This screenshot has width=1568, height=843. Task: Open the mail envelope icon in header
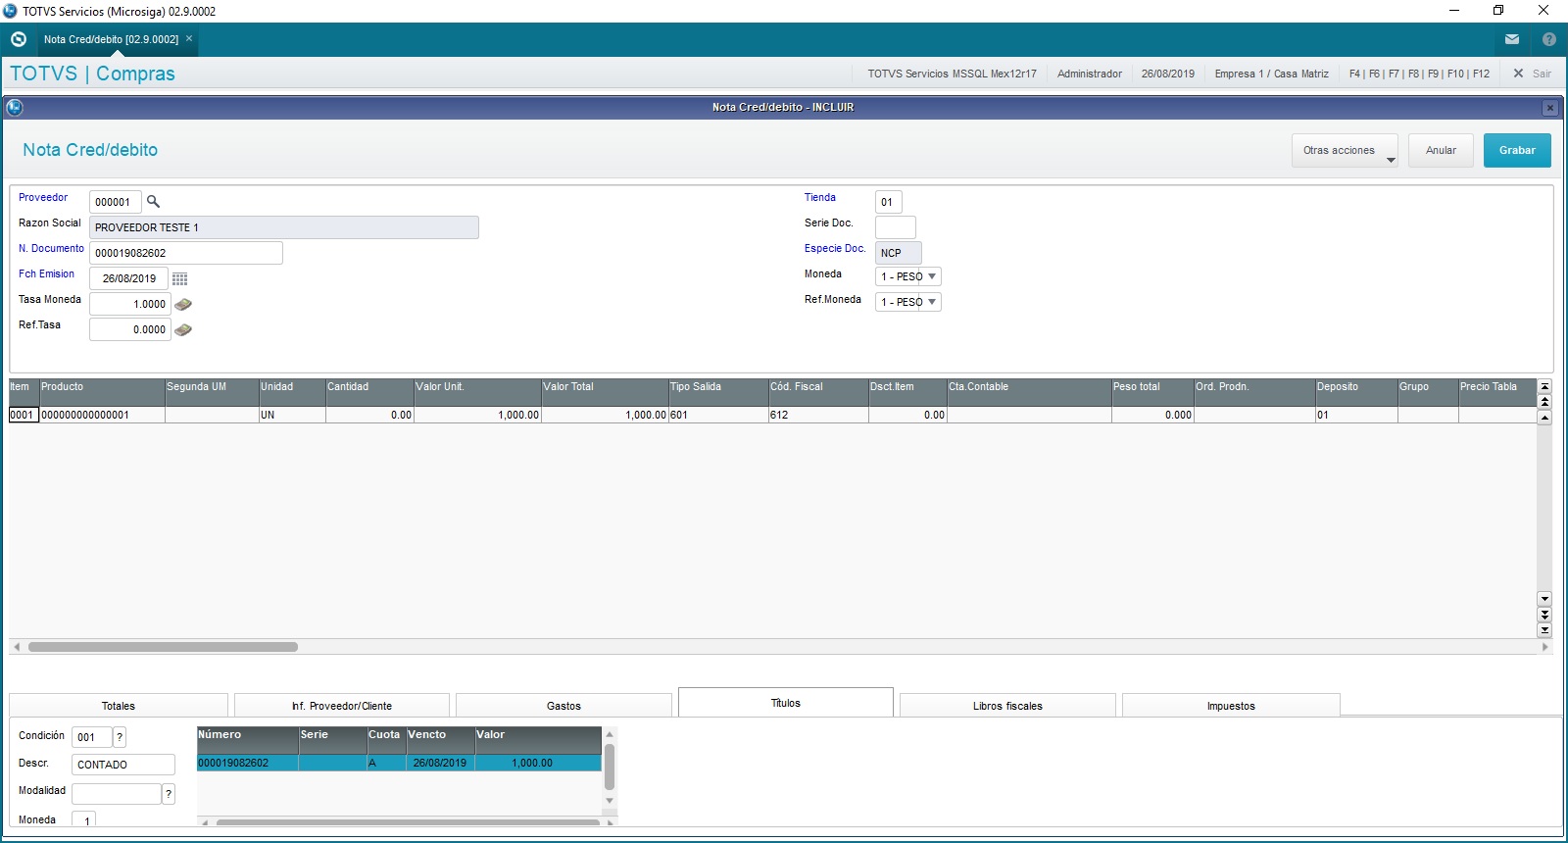coord(1512,39)
